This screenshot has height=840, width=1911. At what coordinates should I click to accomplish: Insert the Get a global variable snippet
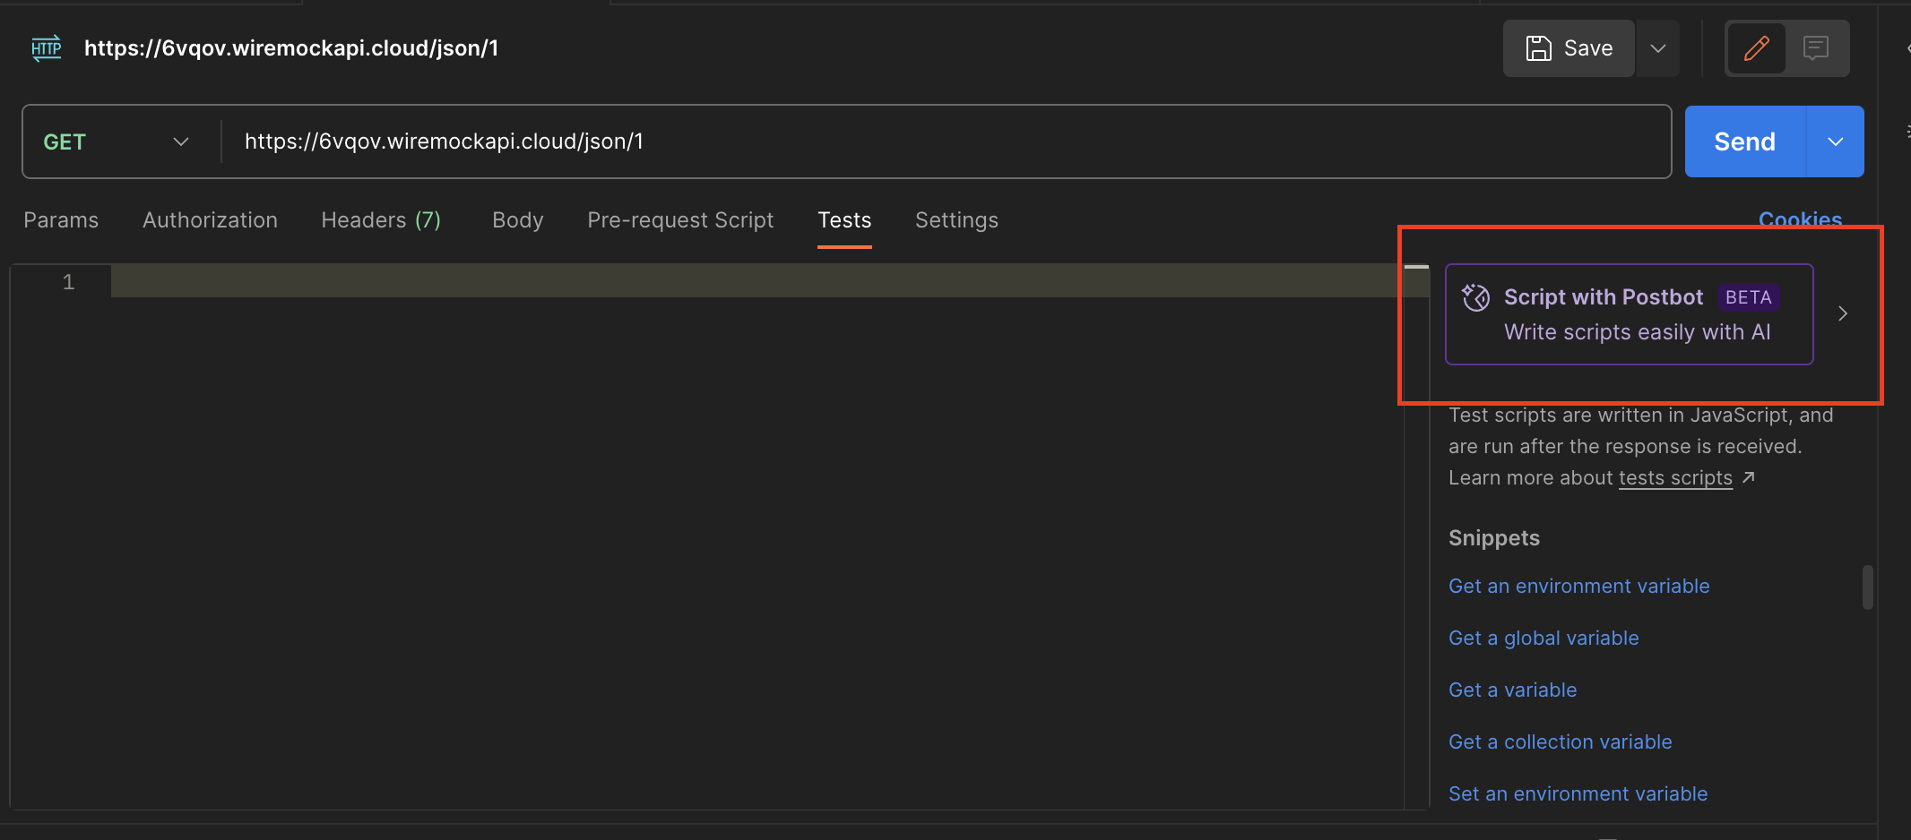pyautogui.click(x=1543, y=638)
